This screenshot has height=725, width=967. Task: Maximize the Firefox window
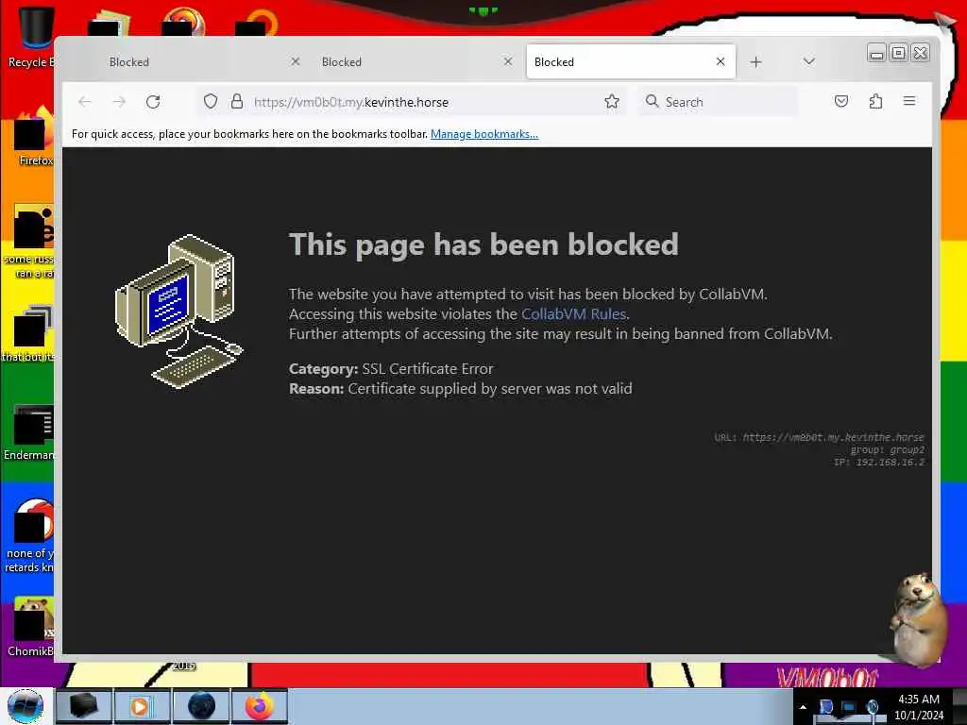tap(899, 54)
